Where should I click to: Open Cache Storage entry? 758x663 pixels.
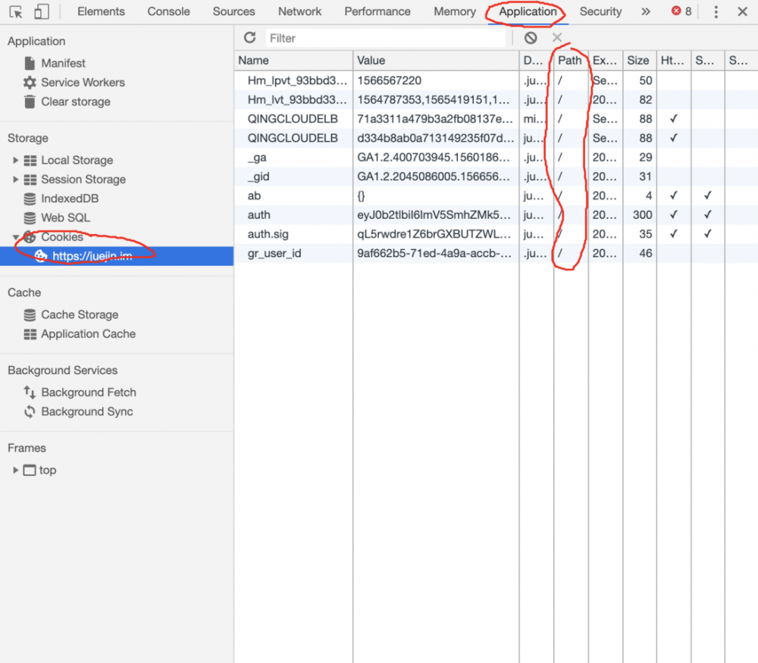(80, 314)
